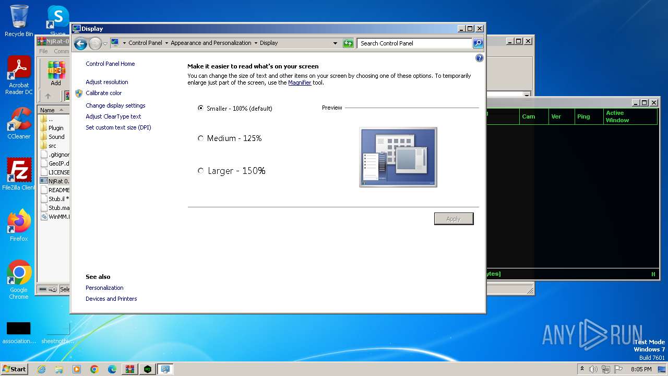The image size is (668, 376).
Task: Select the NjRat executable in WinRAR
Action: click(x=54, y=181)
